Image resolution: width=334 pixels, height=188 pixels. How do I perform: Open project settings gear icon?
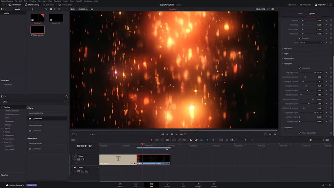tap(329, 185)
